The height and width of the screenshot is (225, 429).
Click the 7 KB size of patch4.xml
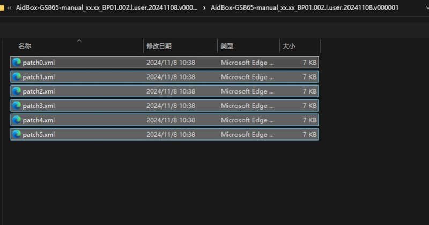tap(309, 120)
